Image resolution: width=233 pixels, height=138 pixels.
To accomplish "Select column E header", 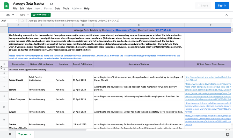I will pos(139,25).
